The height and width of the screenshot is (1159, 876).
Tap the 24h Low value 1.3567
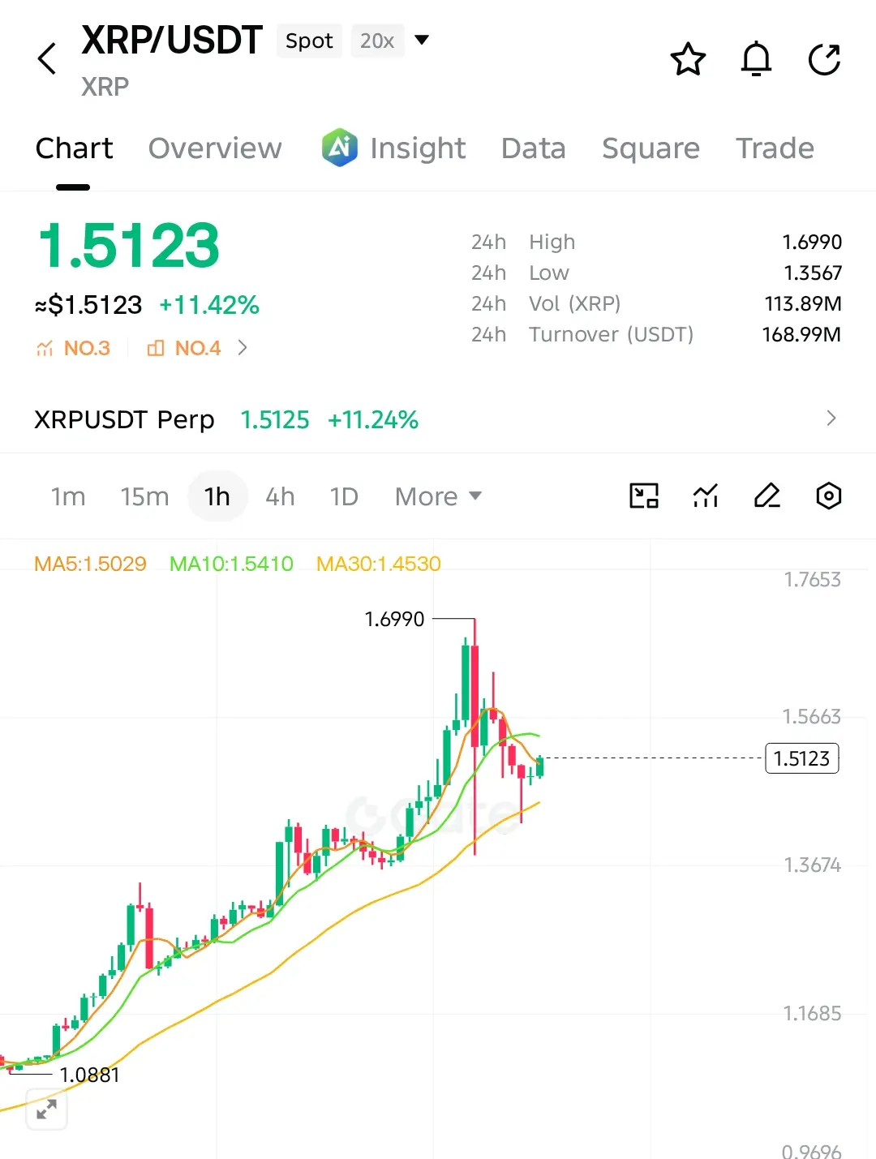click(813, 273)
